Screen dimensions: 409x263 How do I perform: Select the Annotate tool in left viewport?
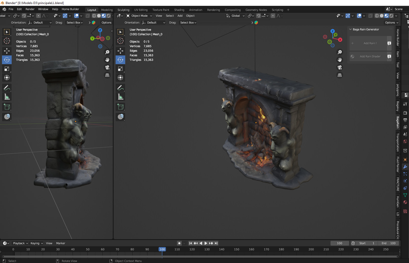(7, 88)
